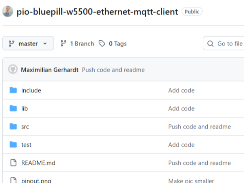This screenshot has width=244, height=183.
Task: Click the test folder icon
Action: pos(13,145)
